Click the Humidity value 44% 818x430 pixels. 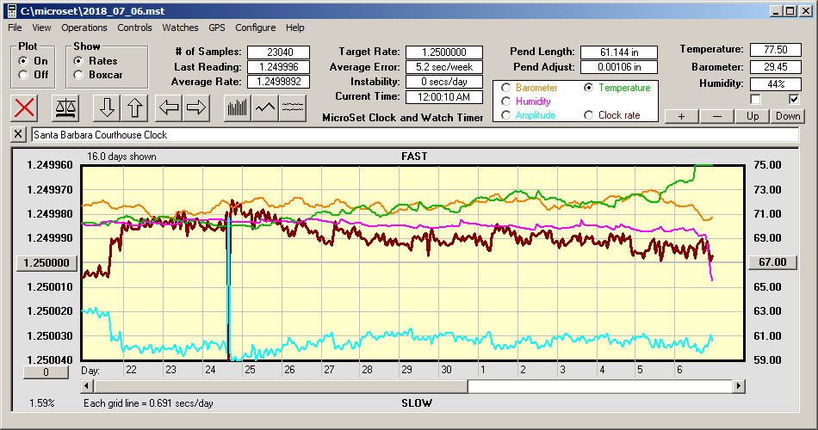tap(775, 84)
